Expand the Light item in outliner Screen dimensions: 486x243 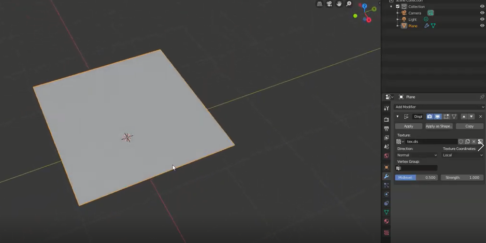(398, 19)
